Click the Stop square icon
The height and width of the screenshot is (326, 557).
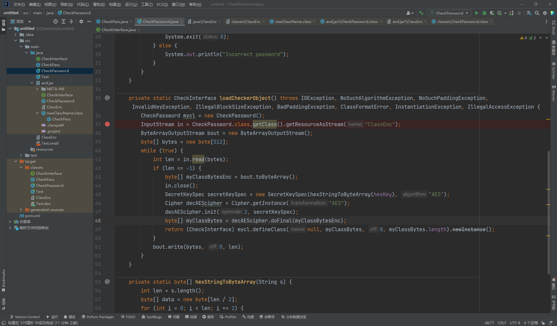pyautogui.click(x=519, y=13)
